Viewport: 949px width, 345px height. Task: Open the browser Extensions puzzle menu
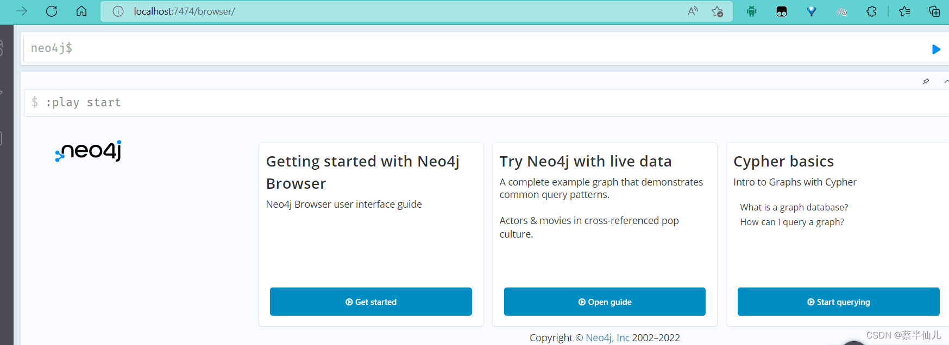pyautogui.click(x=871, y=11)
